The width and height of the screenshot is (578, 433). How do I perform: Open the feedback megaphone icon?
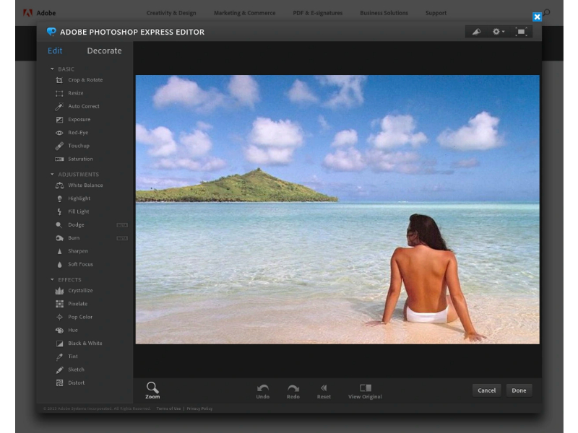click(477, 32)
